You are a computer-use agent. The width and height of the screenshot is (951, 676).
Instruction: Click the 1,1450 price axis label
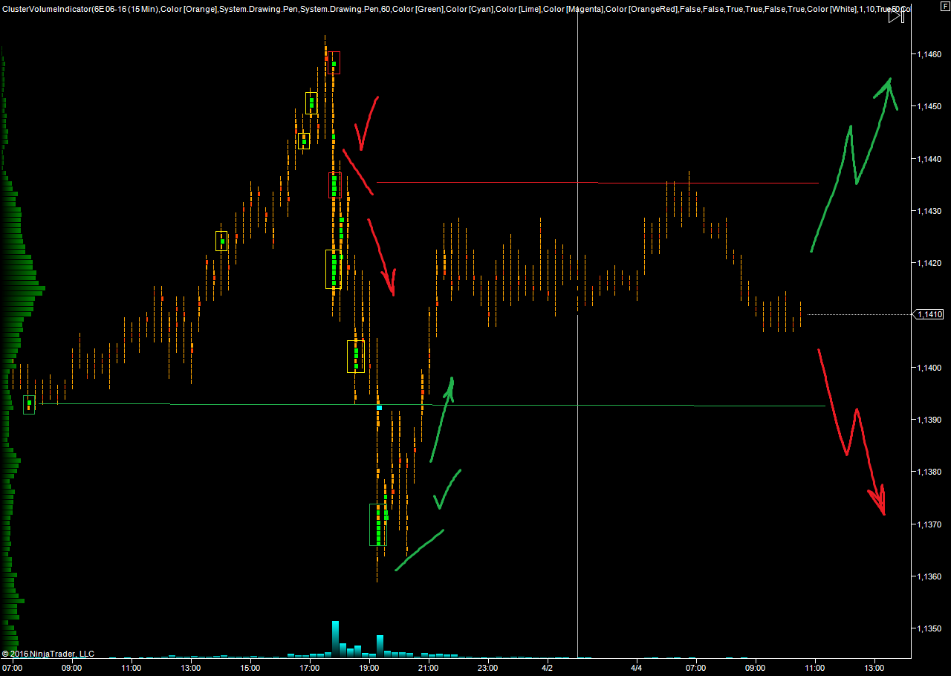(929, 107)
